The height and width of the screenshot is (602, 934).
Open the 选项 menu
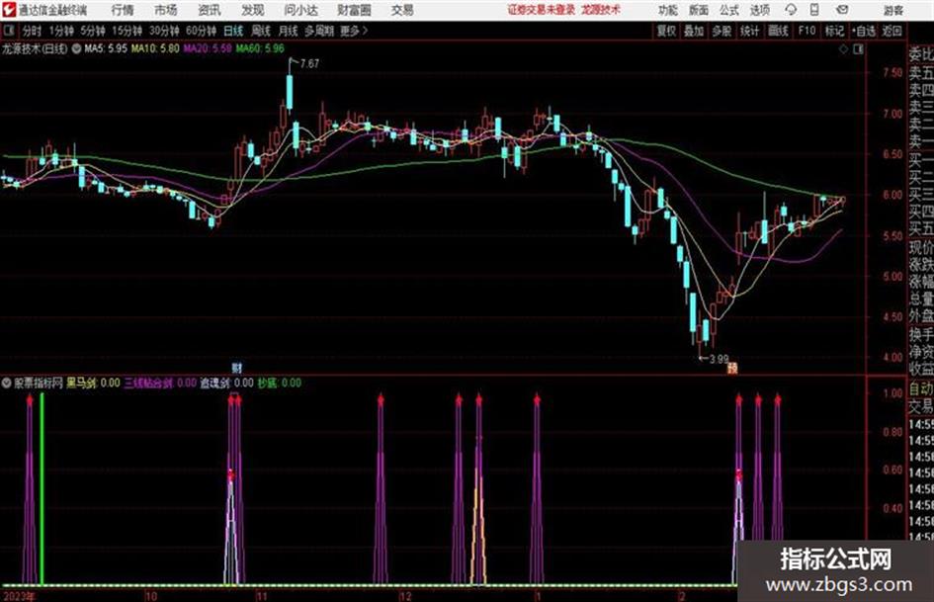coord(760,10)
